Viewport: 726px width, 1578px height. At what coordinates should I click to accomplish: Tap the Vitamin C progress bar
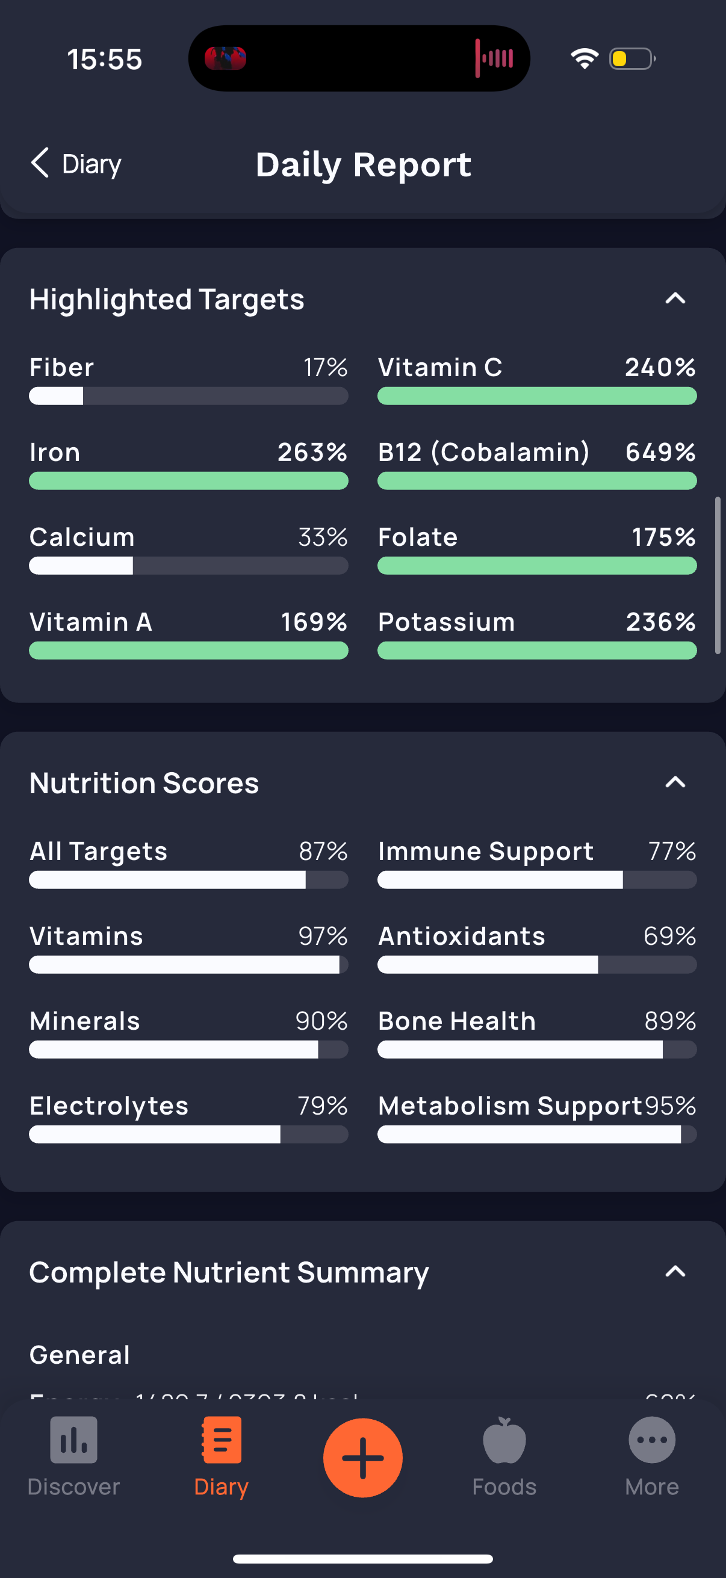[538, 396]
